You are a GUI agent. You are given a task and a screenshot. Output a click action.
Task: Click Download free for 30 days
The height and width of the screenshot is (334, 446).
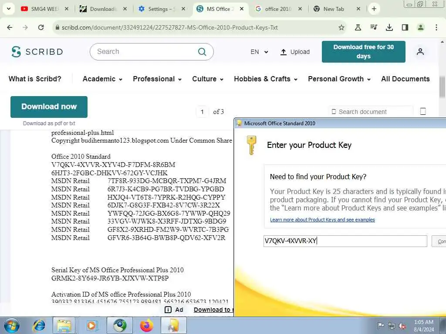[364, 52]
